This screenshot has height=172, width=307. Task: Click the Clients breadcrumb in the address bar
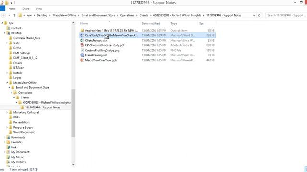(x=143, y=15)
